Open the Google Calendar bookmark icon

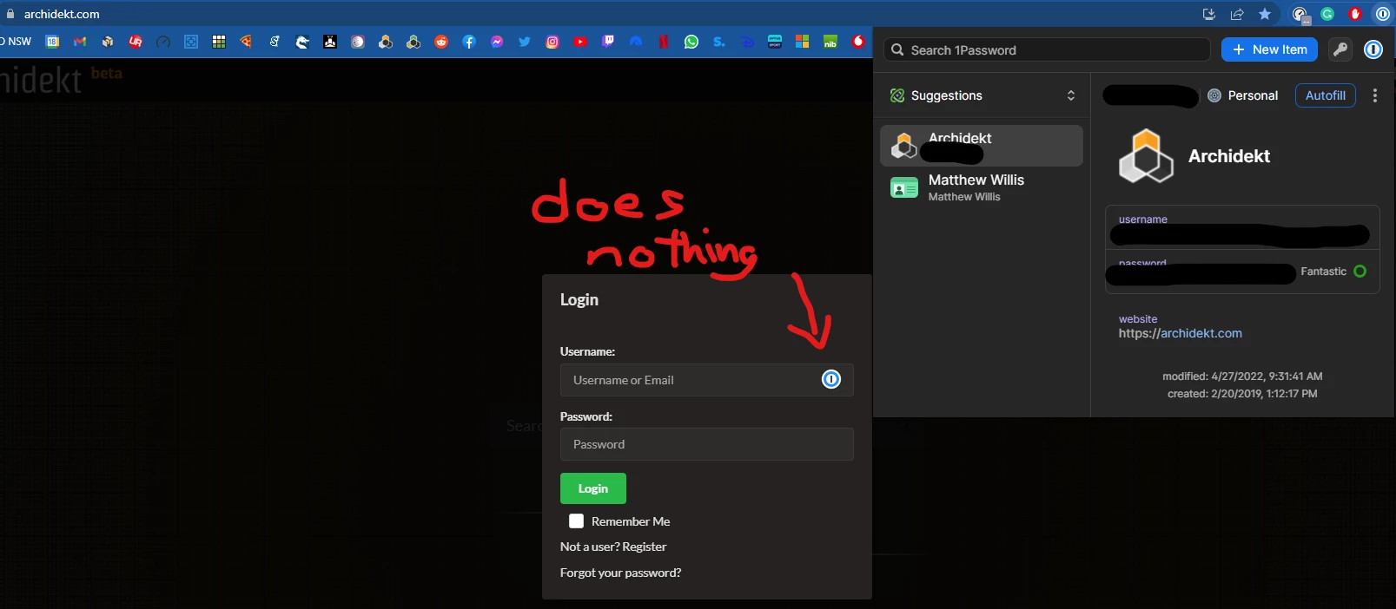point(52,42)
